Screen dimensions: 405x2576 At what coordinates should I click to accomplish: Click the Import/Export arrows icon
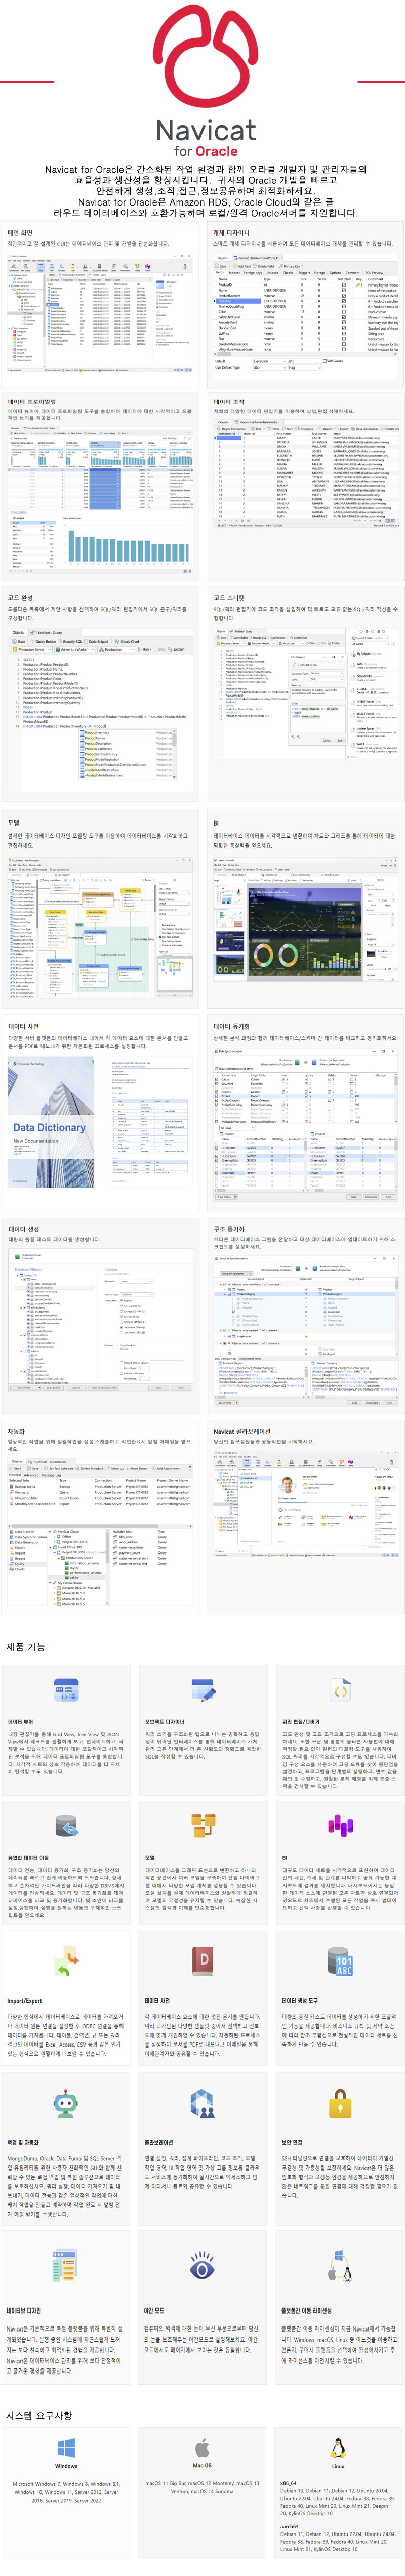66,1961
